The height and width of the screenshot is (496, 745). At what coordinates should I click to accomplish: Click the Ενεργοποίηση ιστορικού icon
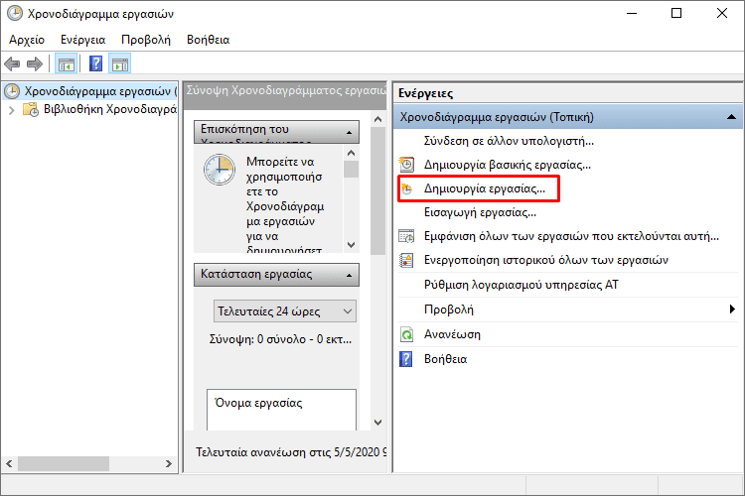click(406, 260)
